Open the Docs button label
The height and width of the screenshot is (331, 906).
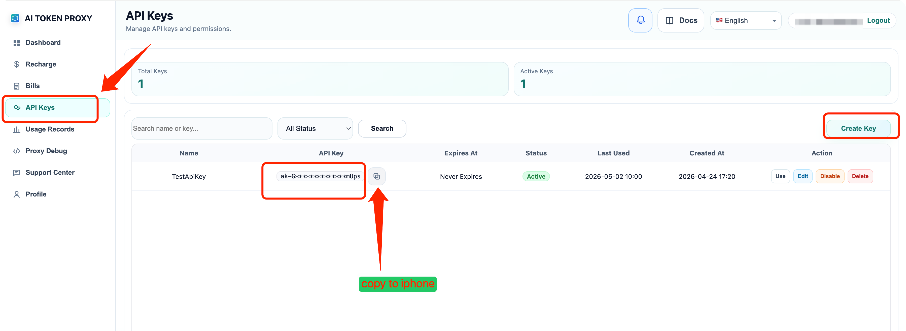(x=688, y=21)
